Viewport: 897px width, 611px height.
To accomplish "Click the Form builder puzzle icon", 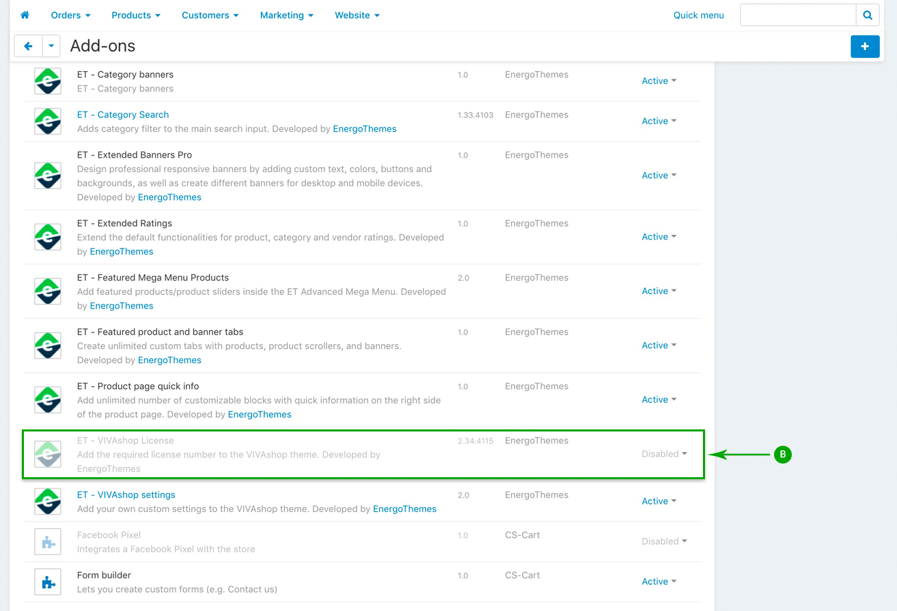I will click(48, 582).
